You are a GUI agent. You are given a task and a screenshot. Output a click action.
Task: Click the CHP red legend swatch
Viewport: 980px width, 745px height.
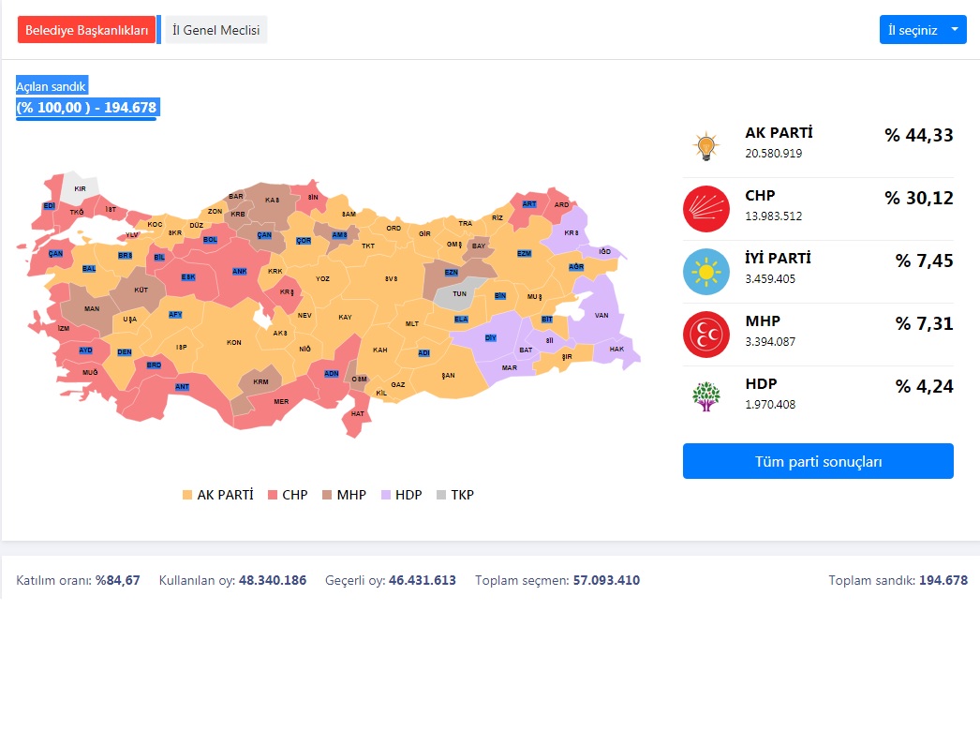point(273,495)
